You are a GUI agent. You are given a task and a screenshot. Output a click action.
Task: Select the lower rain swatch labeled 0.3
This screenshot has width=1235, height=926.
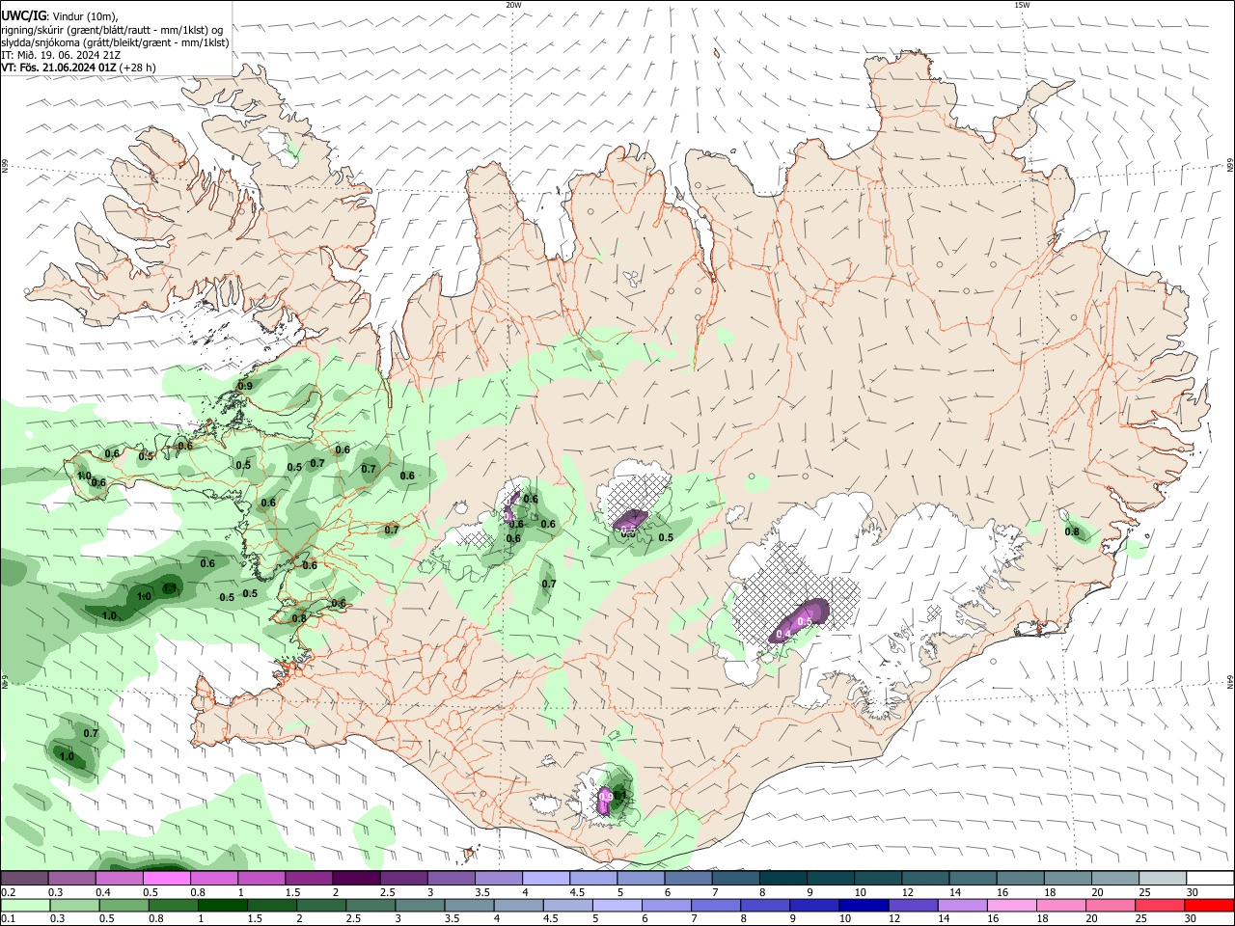pyautogui.click(x=75, y=906)
